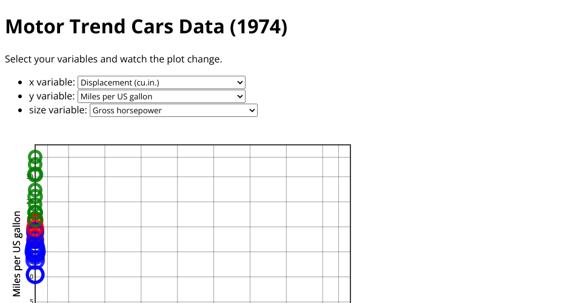Click the topmost green data circle

coord(35,157)
